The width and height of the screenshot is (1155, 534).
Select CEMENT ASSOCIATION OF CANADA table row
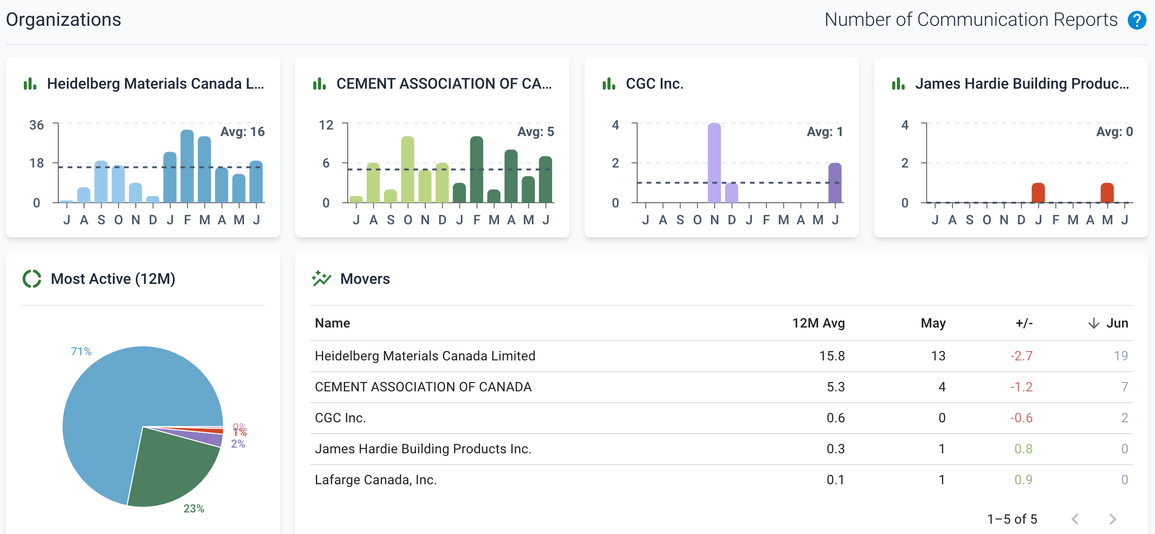point(722,387)
